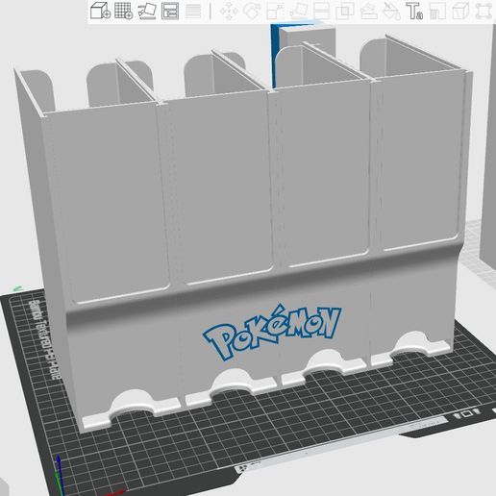The image size is (496, 496).
Task: Select the paint bucket Color painting tool
Action: click(x=391, y=12)
